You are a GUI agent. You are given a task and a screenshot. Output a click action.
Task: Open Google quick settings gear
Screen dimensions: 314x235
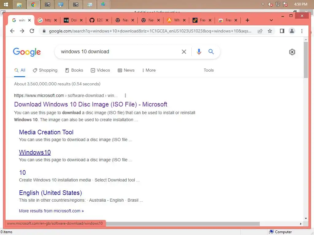point(292,52)
